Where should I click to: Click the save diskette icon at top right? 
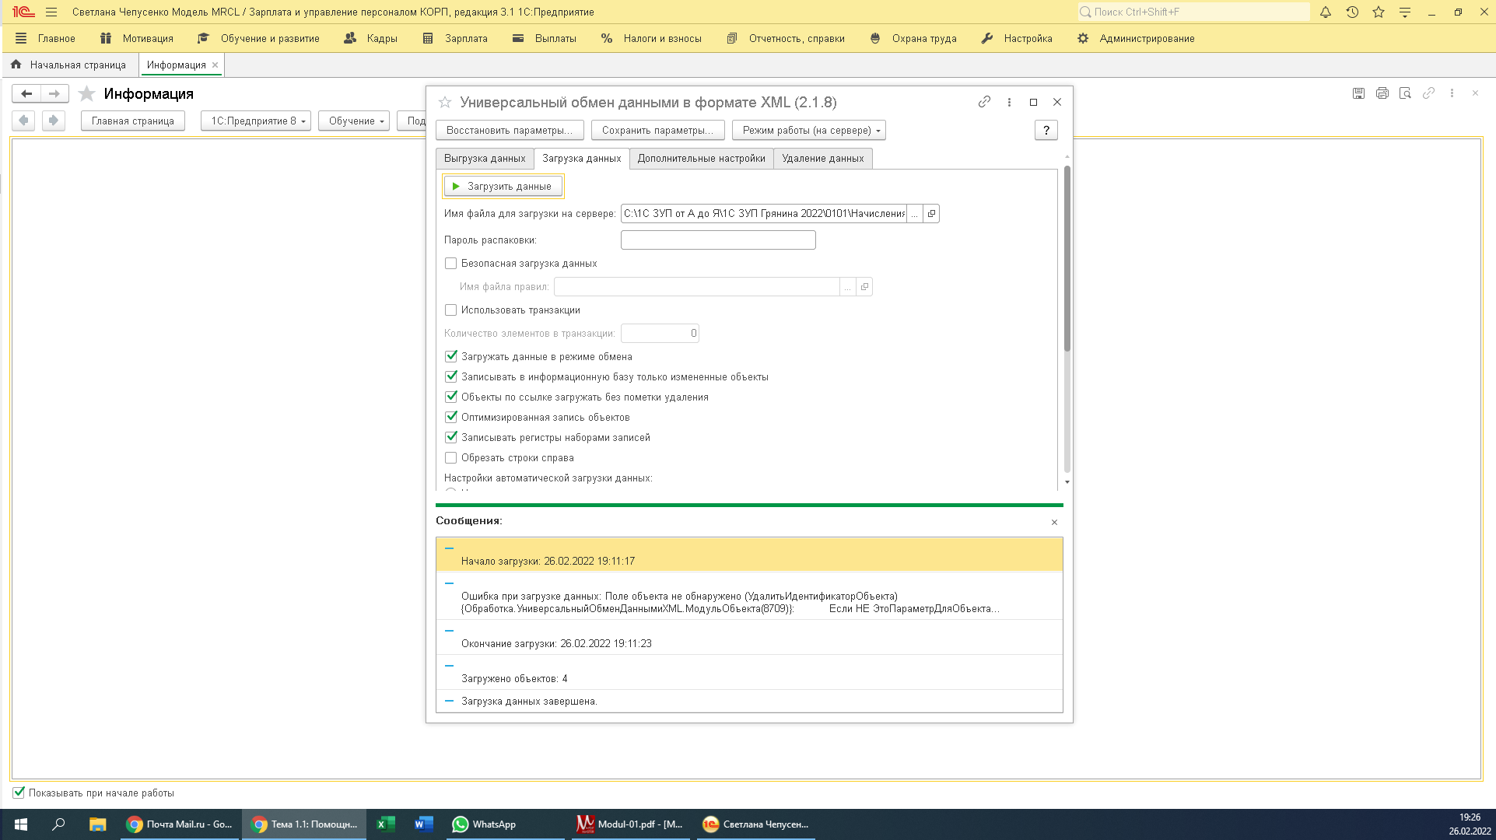point(1358,93)
